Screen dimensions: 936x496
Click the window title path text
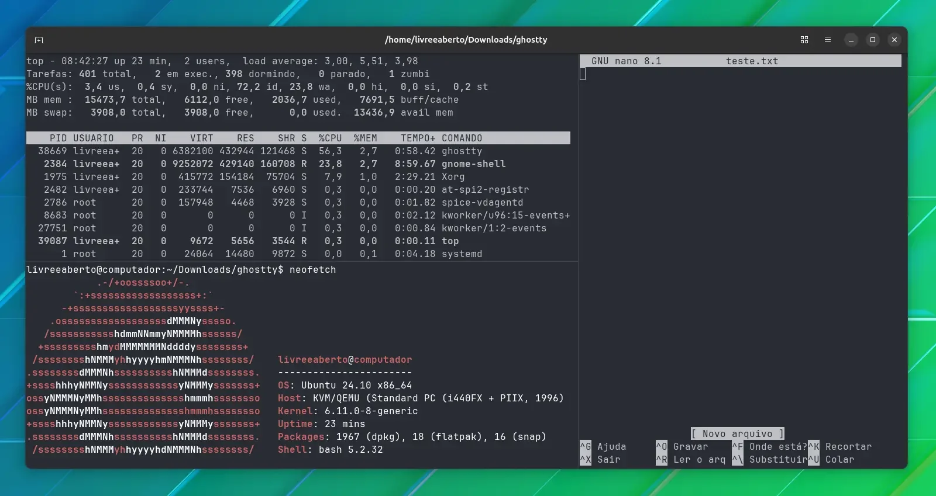[466, 40]
